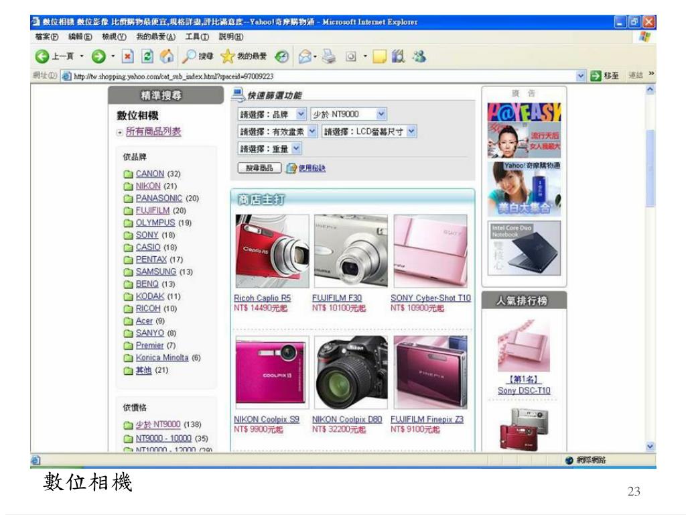This screenshot has width=686, height=515.
Task: Open the Ricoh Caplio R5 link
Action: click(262, 298)
